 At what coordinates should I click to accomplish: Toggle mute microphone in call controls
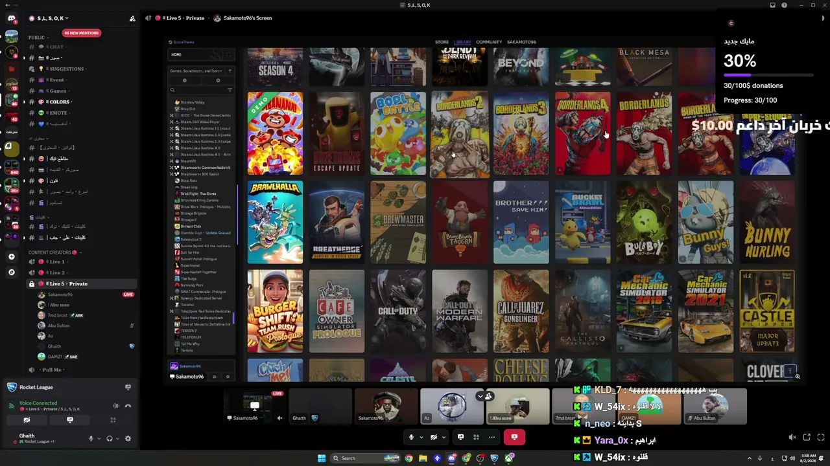click(411, 437)
